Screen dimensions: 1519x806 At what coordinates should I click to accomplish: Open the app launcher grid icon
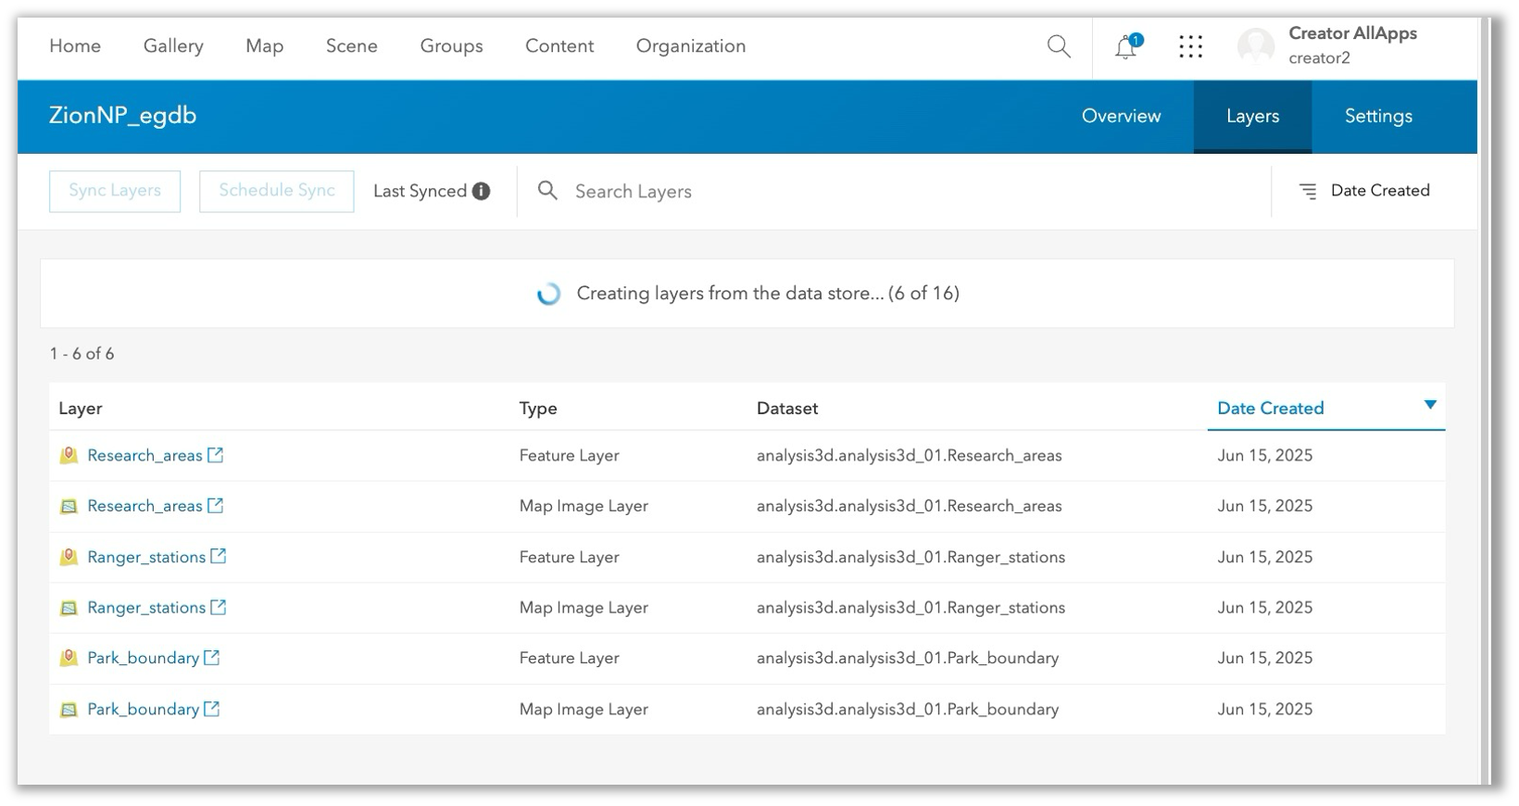click(1191, 46)
